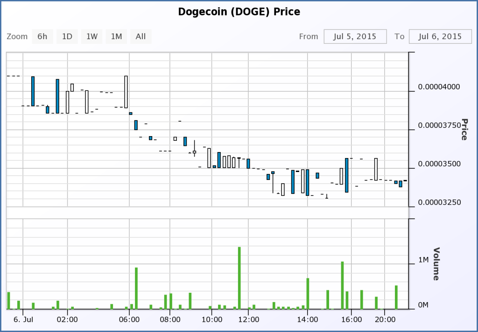Viewport: 478px width, 332px height.
Task: Click the 0.00003750 price axis label
Action: (439, 125)
